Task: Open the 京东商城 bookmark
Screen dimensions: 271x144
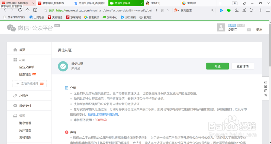Action: click(x=73, y=17)
